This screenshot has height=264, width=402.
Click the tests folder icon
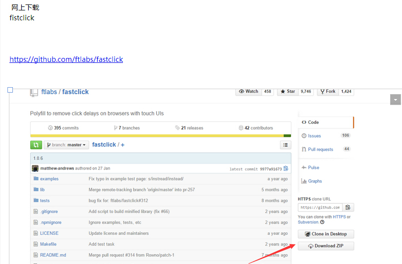tap(36, 200)
